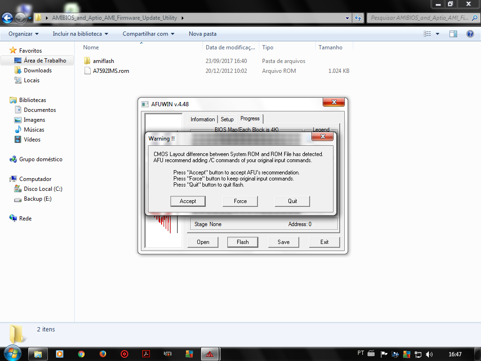The width and height of the screenshot is (481, 361).
Task: Open the Windows Start menu
Action: tap(12, 353)
